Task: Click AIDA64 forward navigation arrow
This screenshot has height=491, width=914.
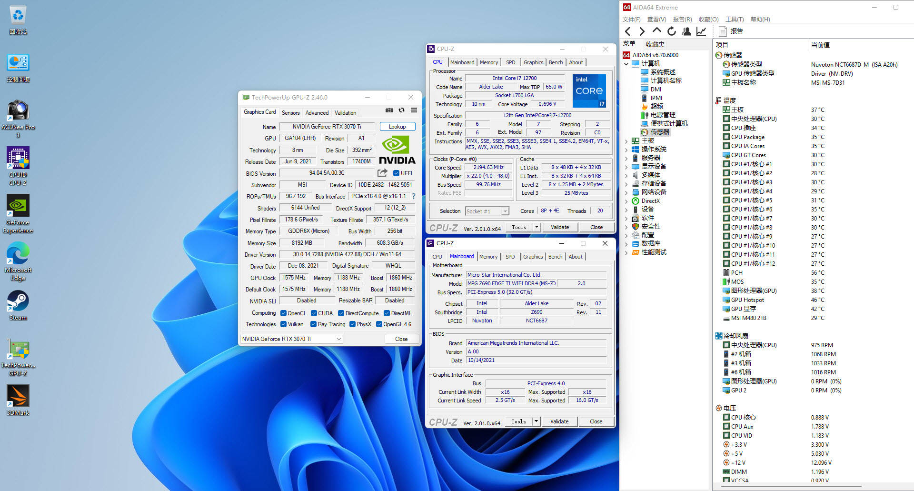Action: click(x=642, y=31)
